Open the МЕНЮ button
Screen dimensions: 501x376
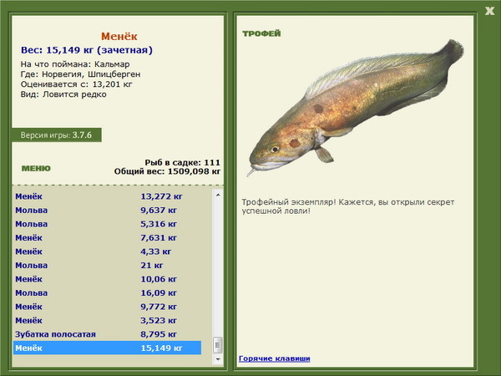click(x=36, y=168)
